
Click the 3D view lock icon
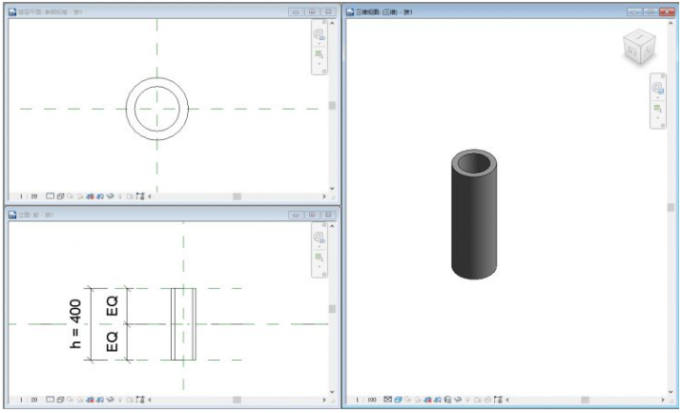tap(447, 399)
